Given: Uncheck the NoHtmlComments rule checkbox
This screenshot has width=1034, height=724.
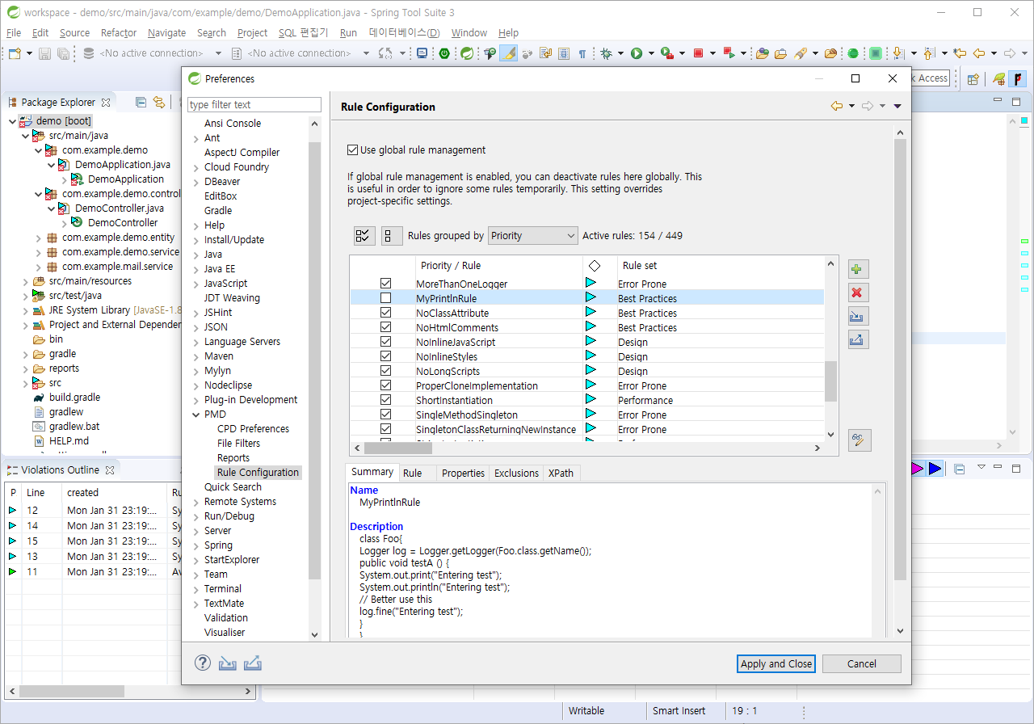Looking at the screenshot, I should [385, 327].
